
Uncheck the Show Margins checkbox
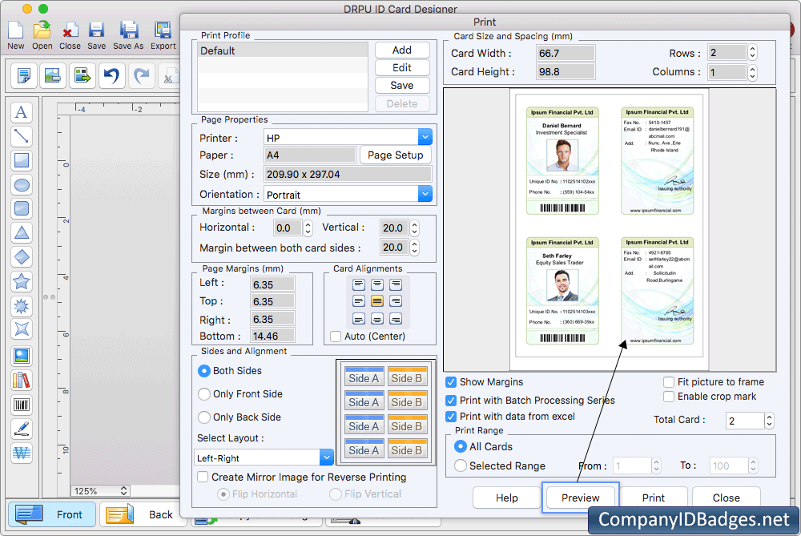point(451,382)
